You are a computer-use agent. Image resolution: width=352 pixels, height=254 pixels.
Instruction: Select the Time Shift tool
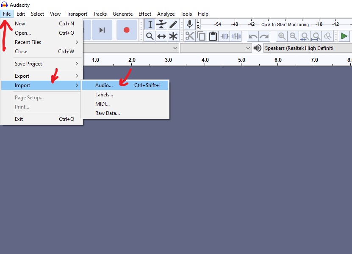click(161, 36)
